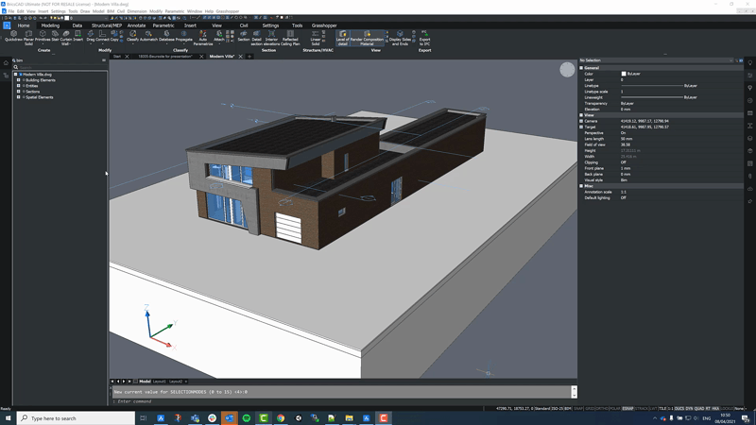Screen dimensions: 756x425
Task: Click the Propagate icon
Action: point(183,37)
